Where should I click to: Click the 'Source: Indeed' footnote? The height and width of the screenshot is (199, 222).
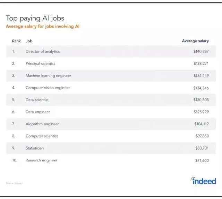point(14,183)
